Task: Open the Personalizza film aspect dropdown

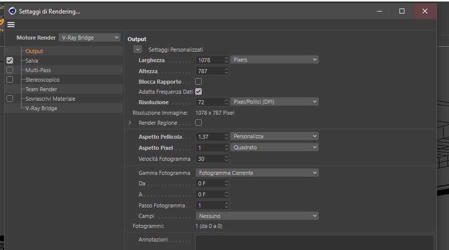Action: [274, 136]
